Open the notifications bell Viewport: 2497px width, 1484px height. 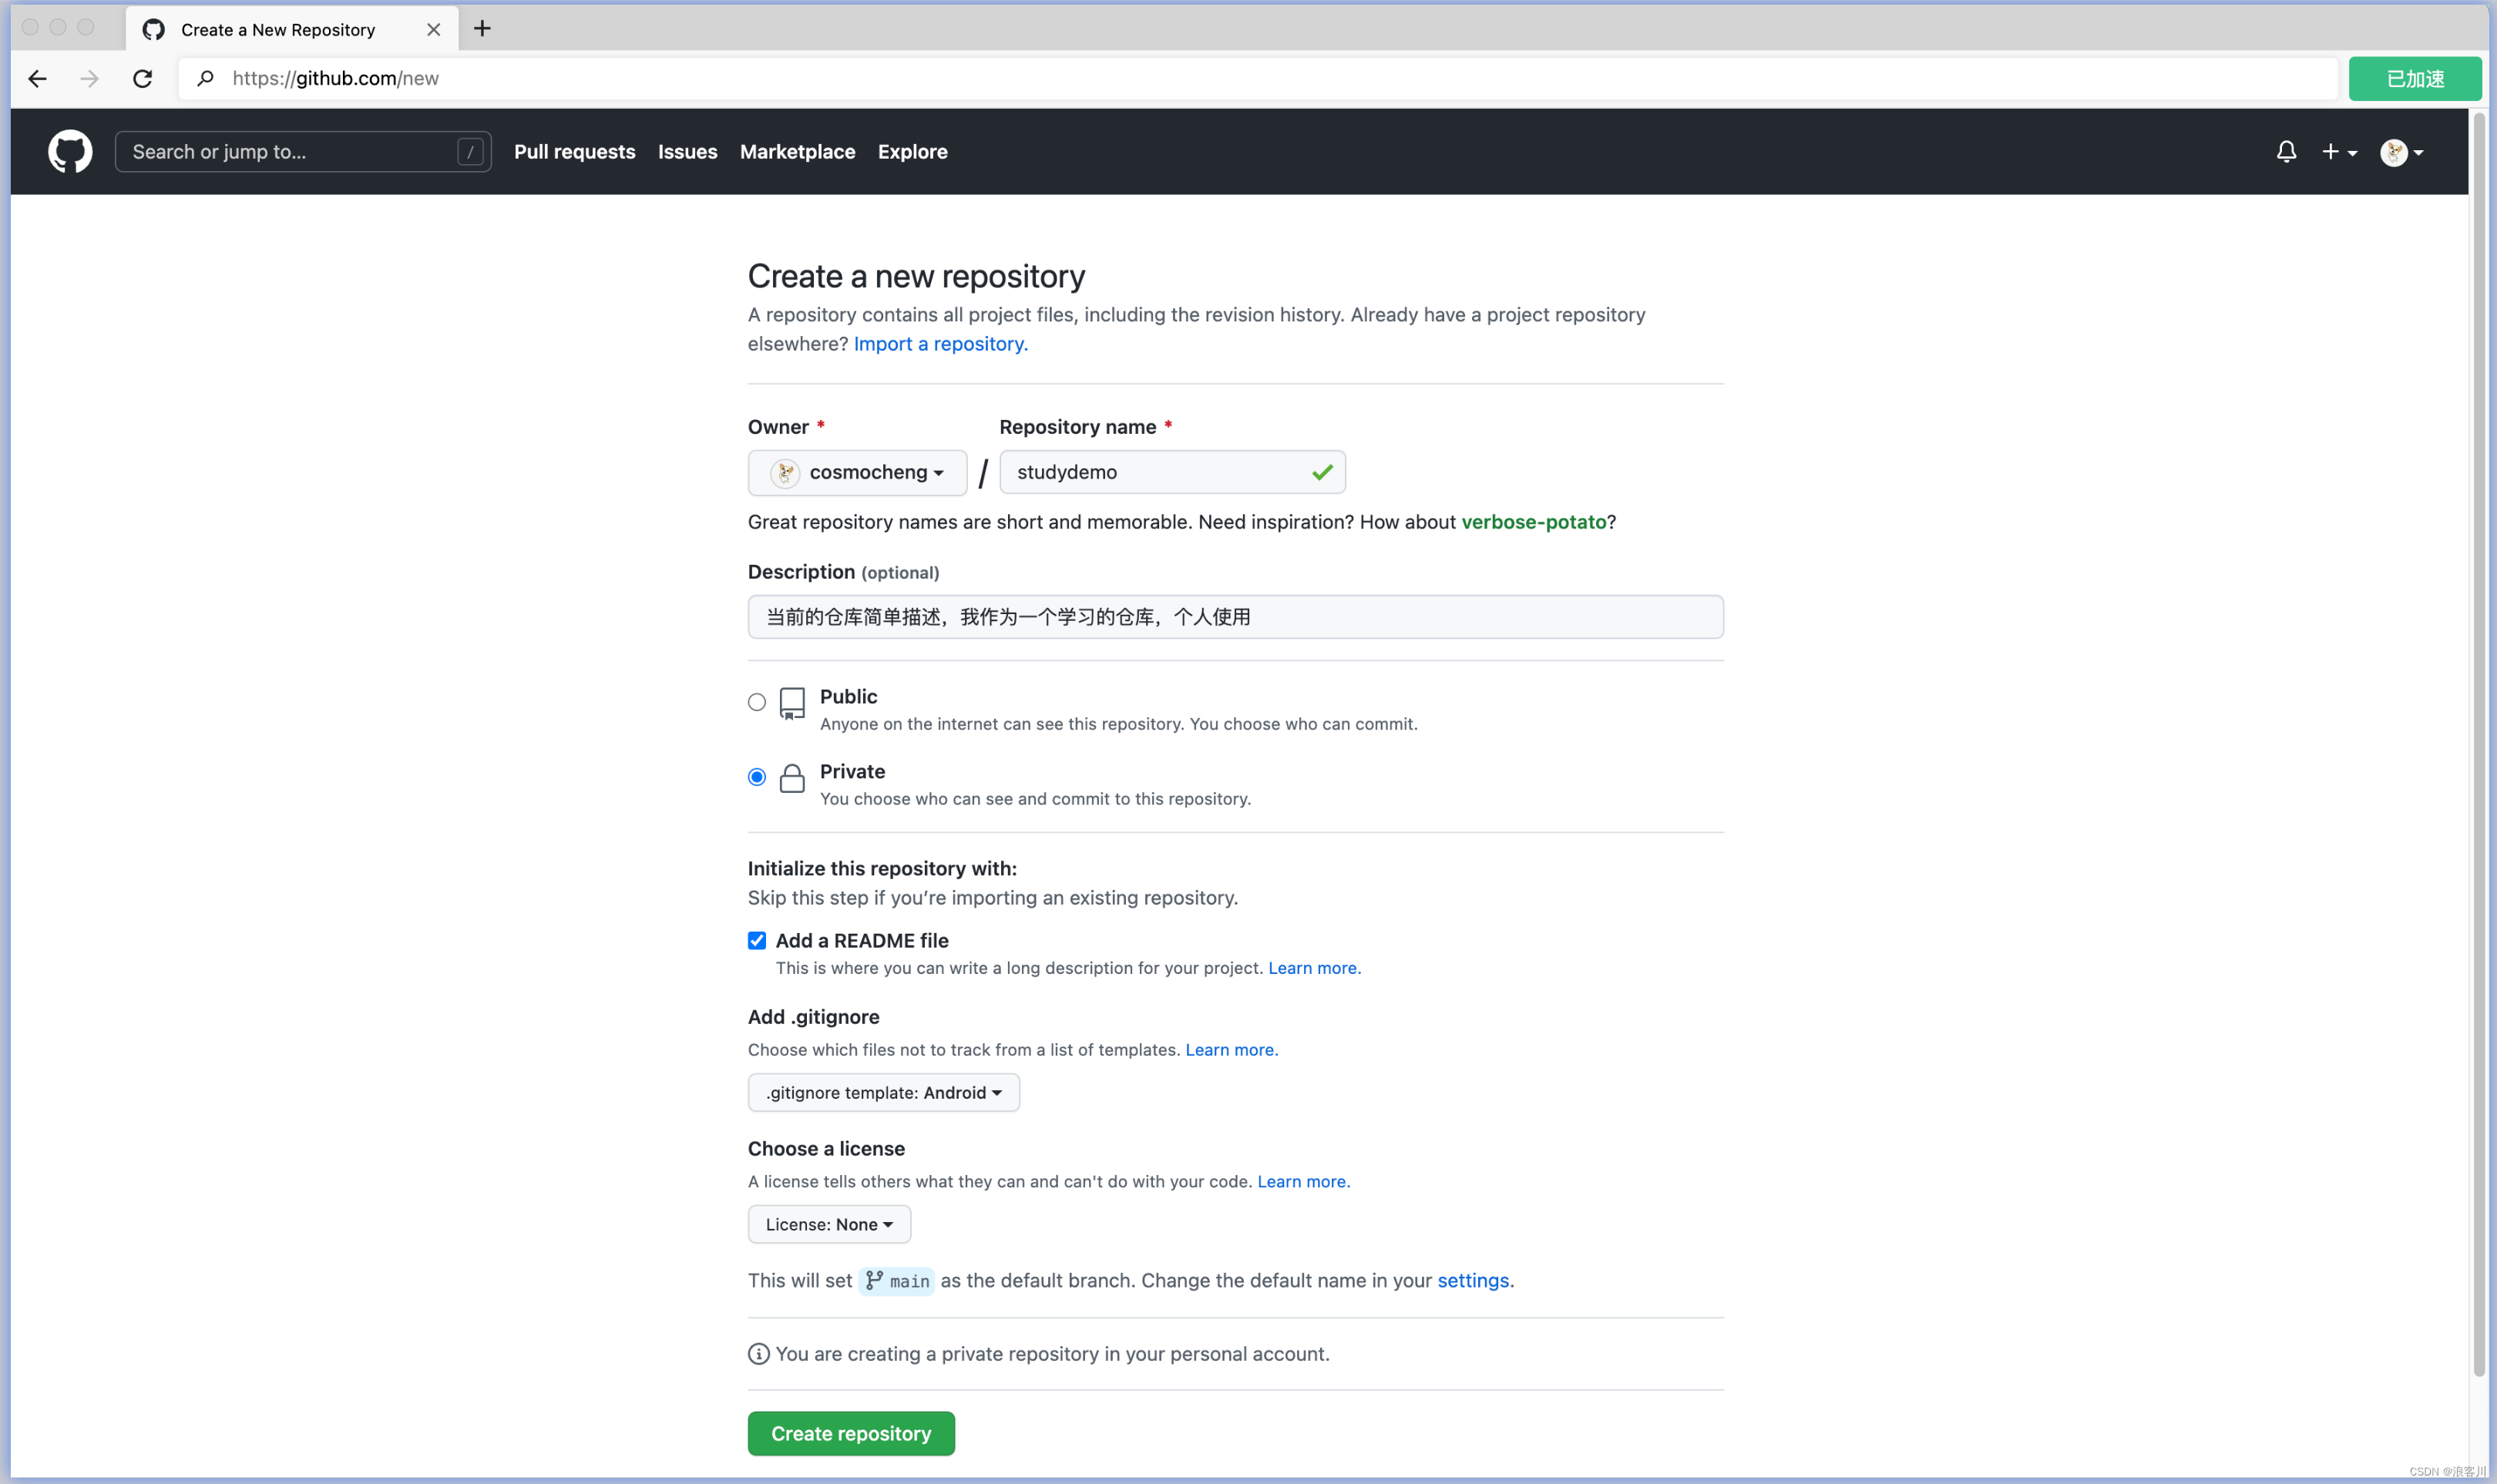tap(2286, 151)
